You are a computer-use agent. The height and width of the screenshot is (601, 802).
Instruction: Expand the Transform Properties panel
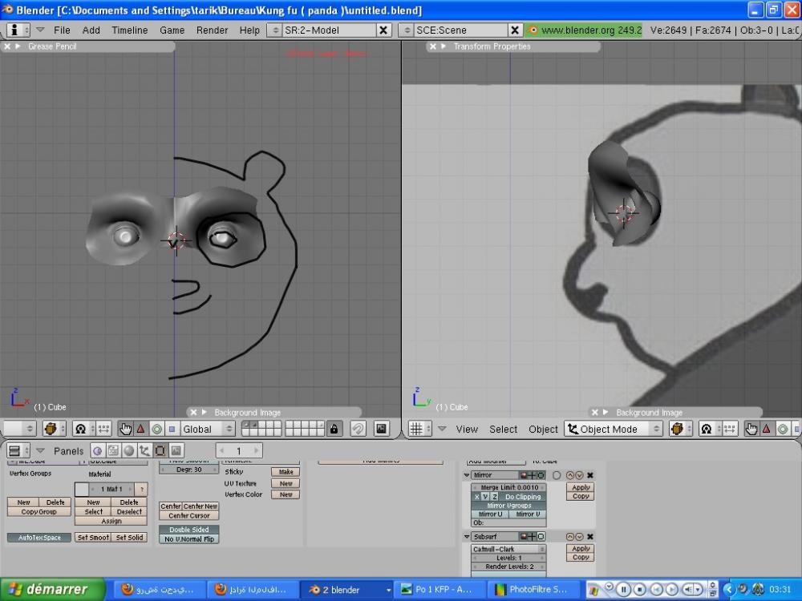444,46
